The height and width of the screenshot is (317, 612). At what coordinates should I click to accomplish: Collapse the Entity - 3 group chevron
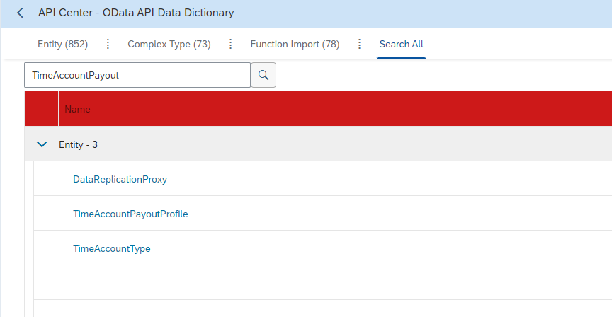(x=42, y=144)
